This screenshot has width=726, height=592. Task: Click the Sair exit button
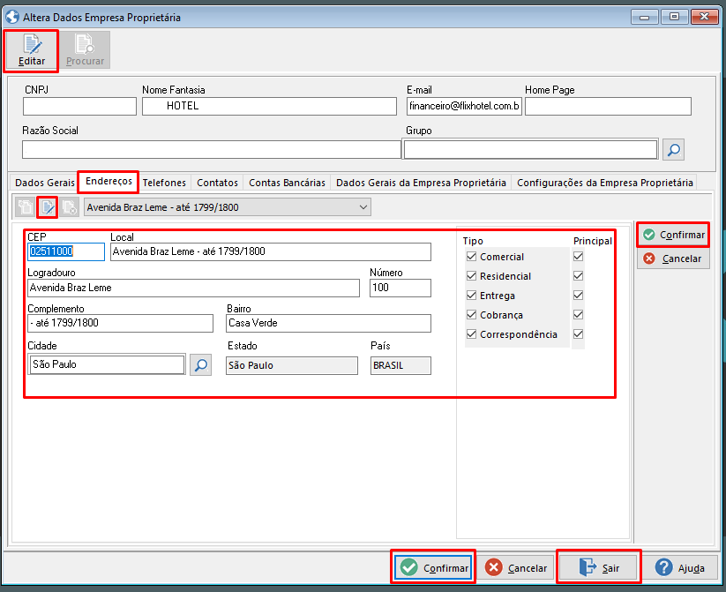click(599, 567)
